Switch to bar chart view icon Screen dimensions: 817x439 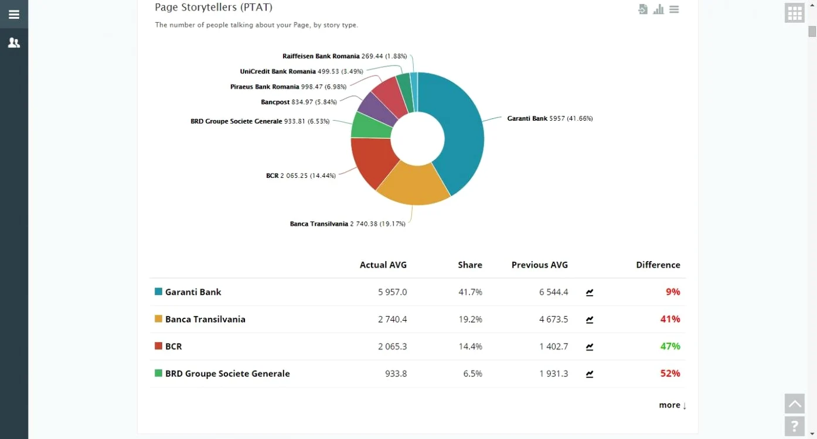pos(659,9)
